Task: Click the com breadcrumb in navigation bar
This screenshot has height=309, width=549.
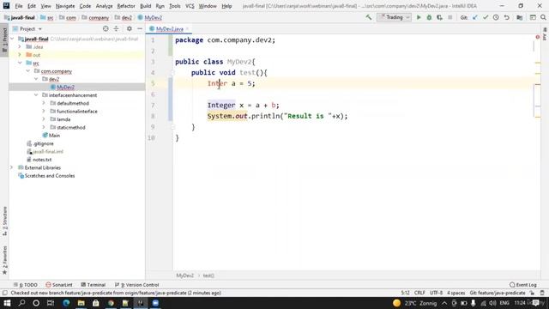Action: pyautogui.click(x=70, y=17)
